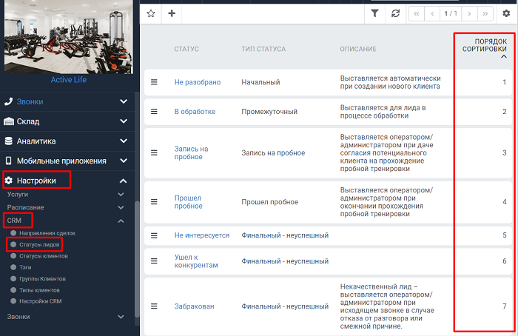This screenshot has width=518, height=336.
Task: Click the gym photo thumbnail
Action: point(69,37)
